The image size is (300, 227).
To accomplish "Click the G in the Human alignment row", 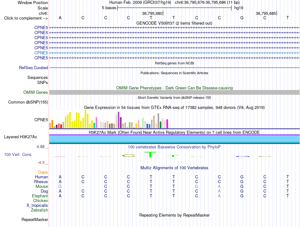I will click(x=242, y=177).
